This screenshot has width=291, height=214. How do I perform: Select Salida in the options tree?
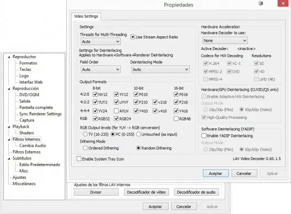click(x=25, y=101)
